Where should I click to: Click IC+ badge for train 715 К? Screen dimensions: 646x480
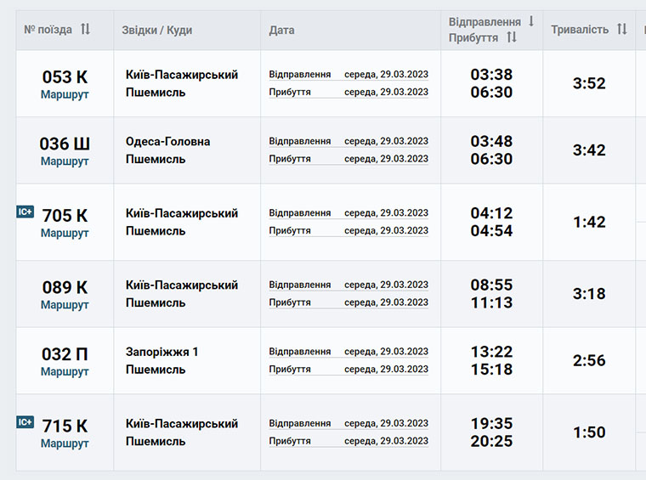25,422
